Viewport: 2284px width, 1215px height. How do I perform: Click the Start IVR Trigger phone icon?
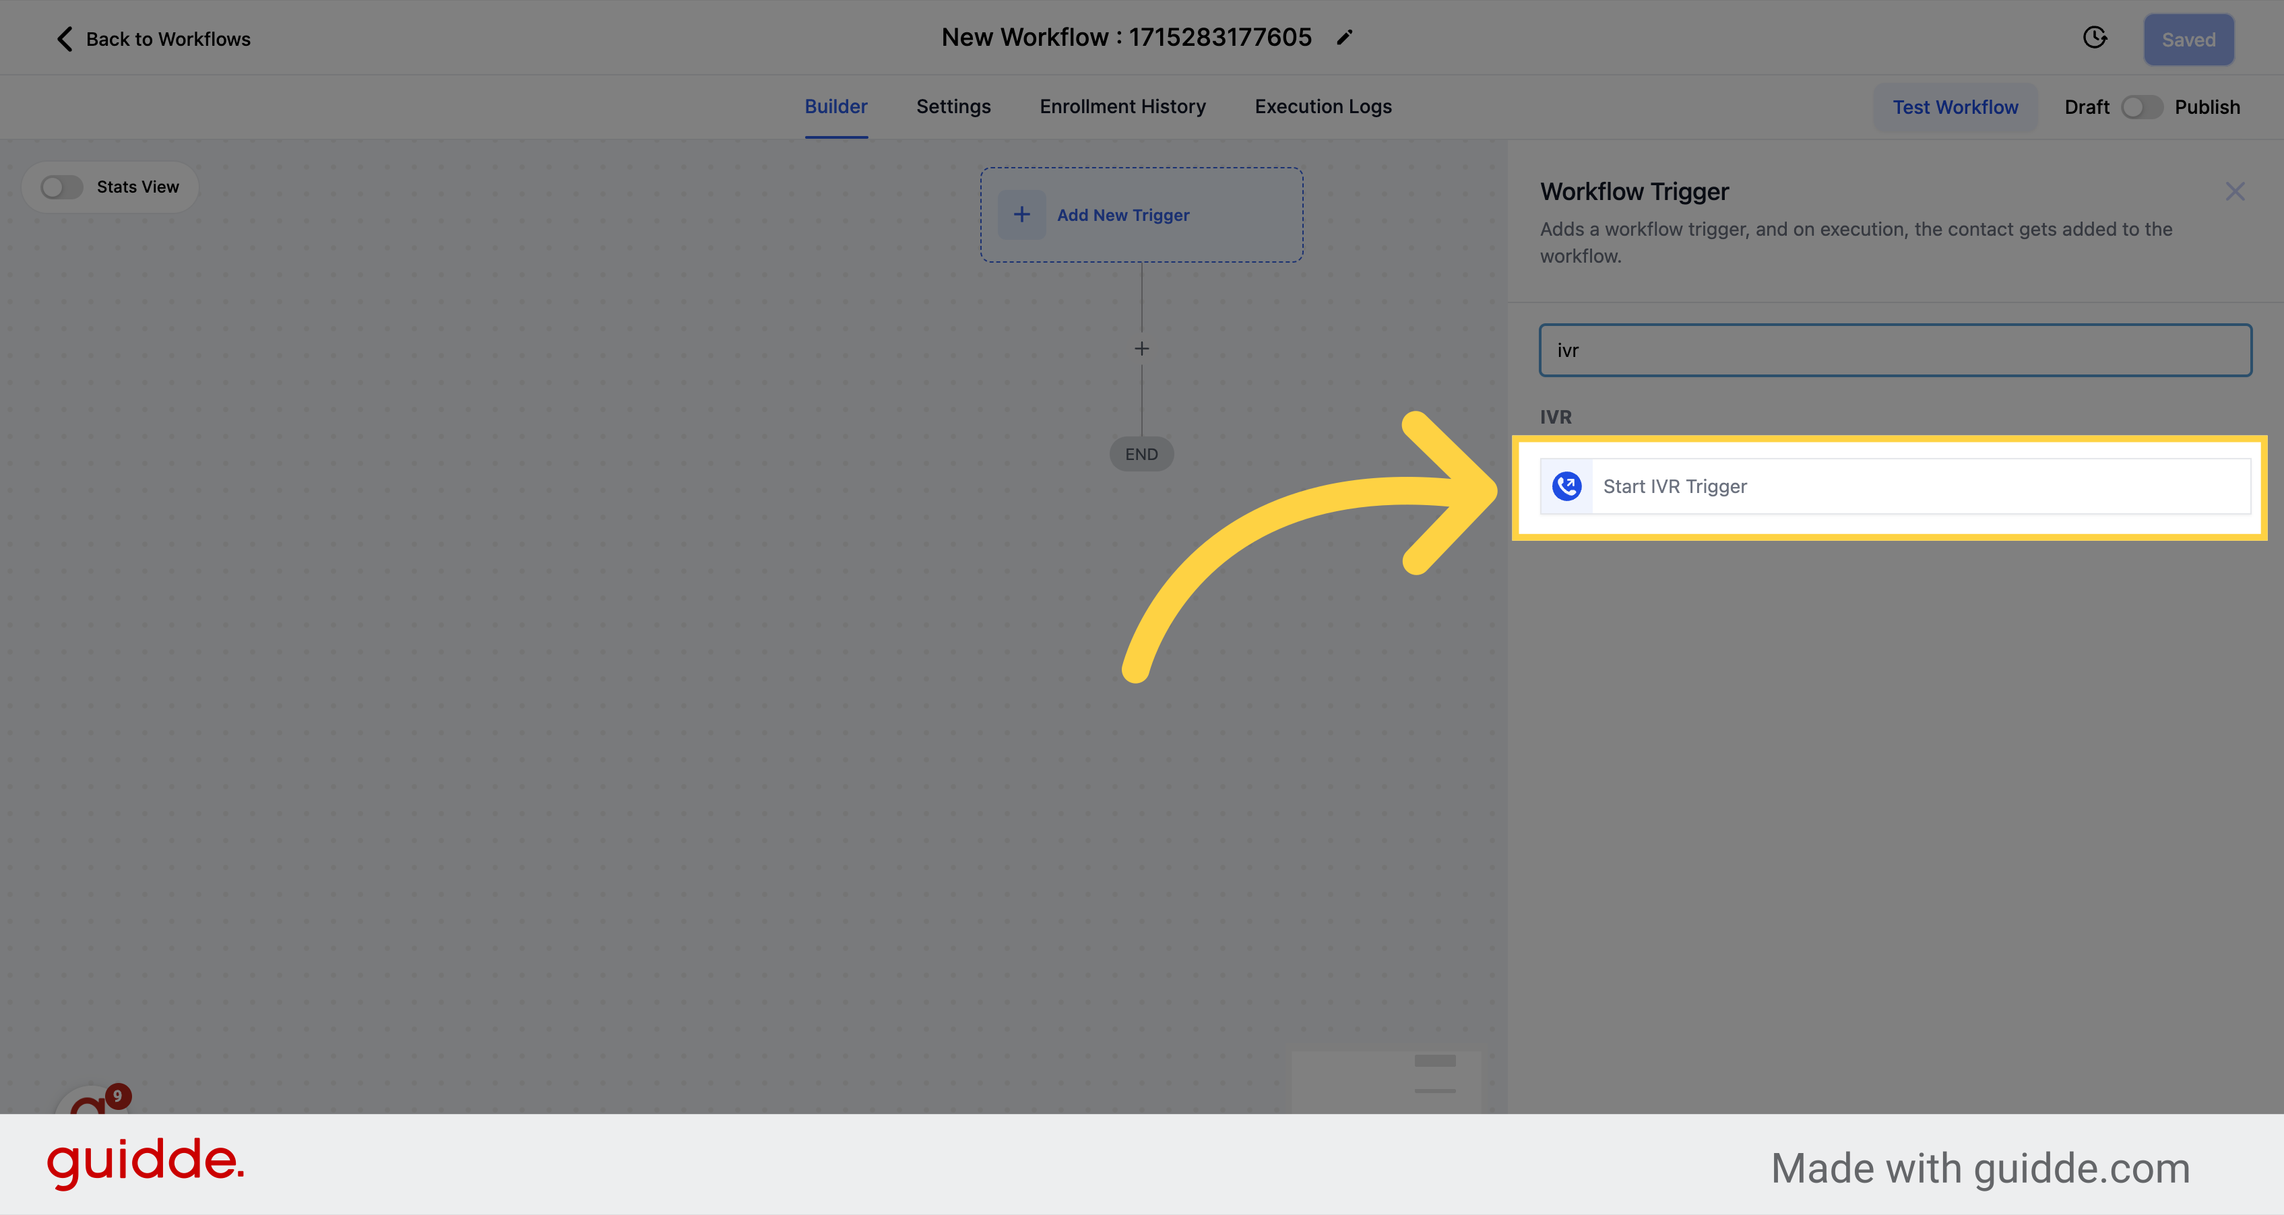tap(1566, 486)
